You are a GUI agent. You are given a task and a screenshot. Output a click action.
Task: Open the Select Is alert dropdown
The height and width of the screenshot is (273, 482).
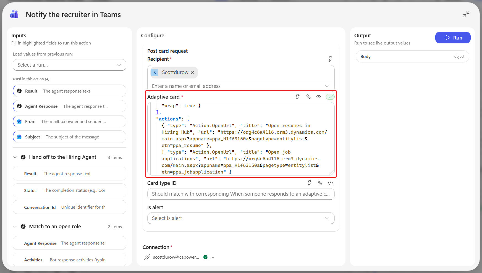click(241, 218)
